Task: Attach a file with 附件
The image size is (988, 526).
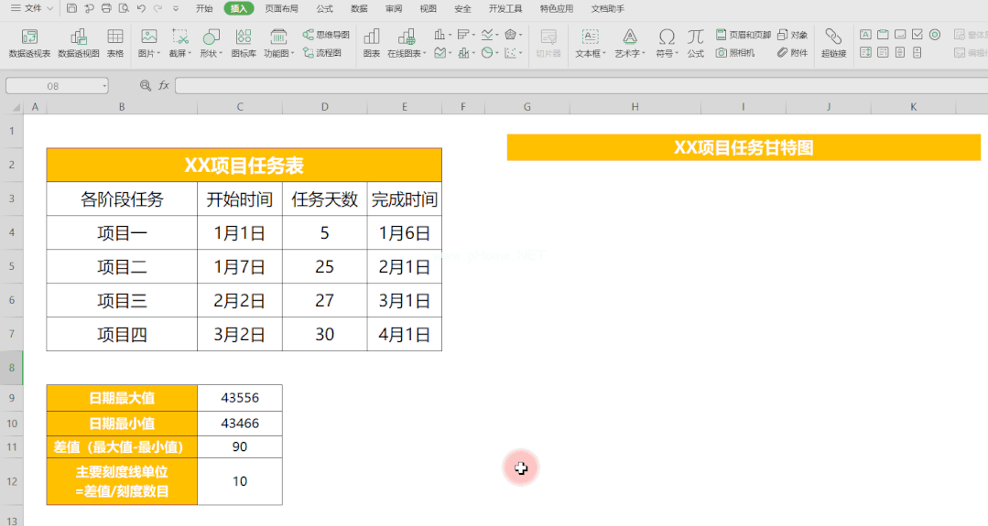Action: [x=793, y=53]
